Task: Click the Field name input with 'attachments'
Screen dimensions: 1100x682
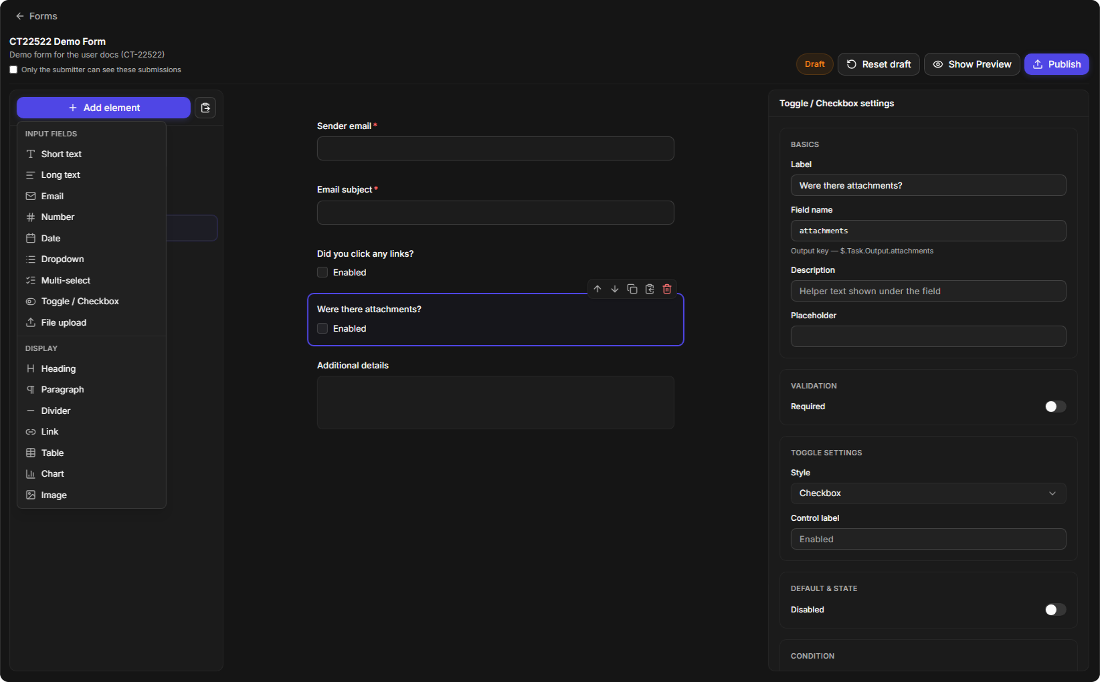Action: pos(928,231)
